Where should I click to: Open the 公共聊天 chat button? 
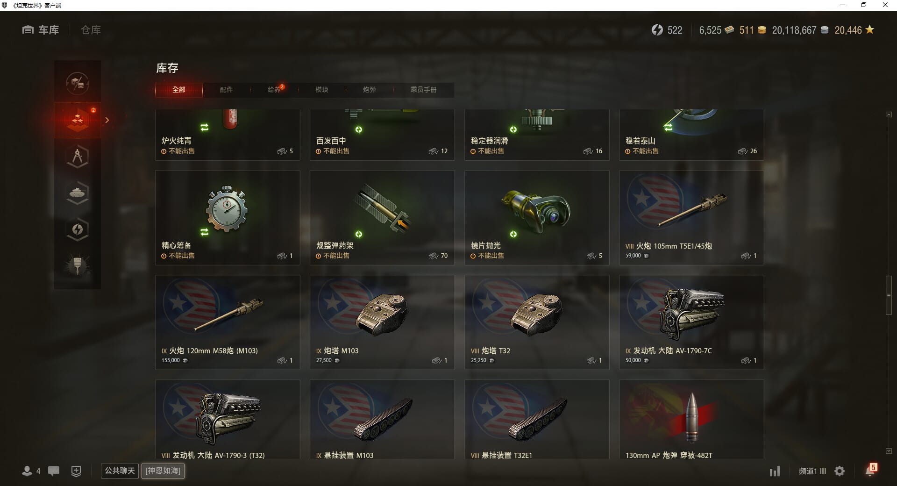pos(120,471)
